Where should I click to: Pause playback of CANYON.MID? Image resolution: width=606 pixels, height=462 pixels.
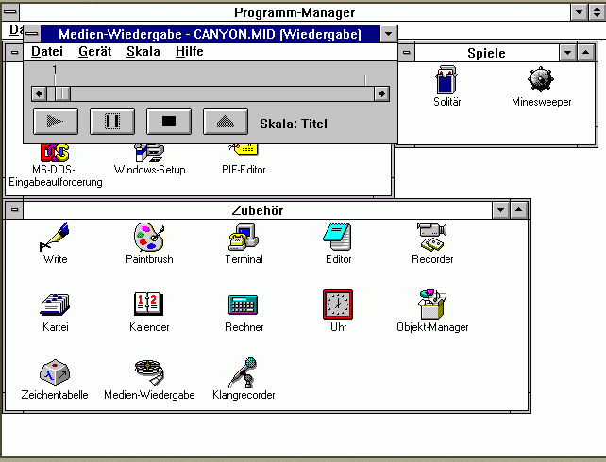point(112,122)
